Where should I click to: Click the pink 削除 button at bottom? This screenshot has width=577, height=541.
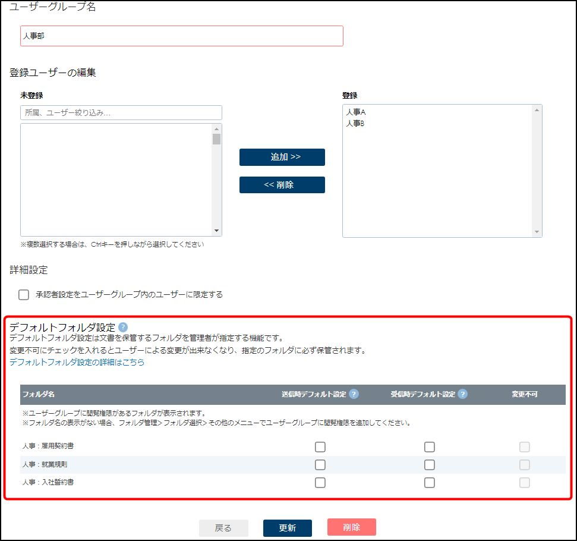click(351, 527)
